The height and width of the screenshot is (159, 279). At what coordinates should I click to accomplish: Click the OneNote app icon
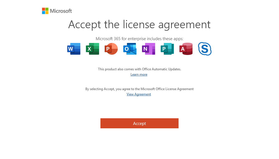(148, 49)
